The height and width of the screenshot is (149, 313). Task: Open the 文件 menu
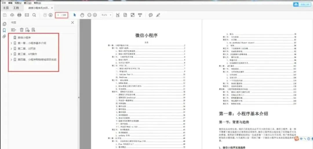tap(3, 3)
